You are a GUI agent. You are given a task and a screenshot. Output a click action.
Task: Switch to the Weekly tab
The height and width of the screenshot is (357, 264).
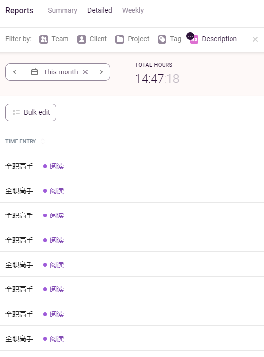(133, 10)
